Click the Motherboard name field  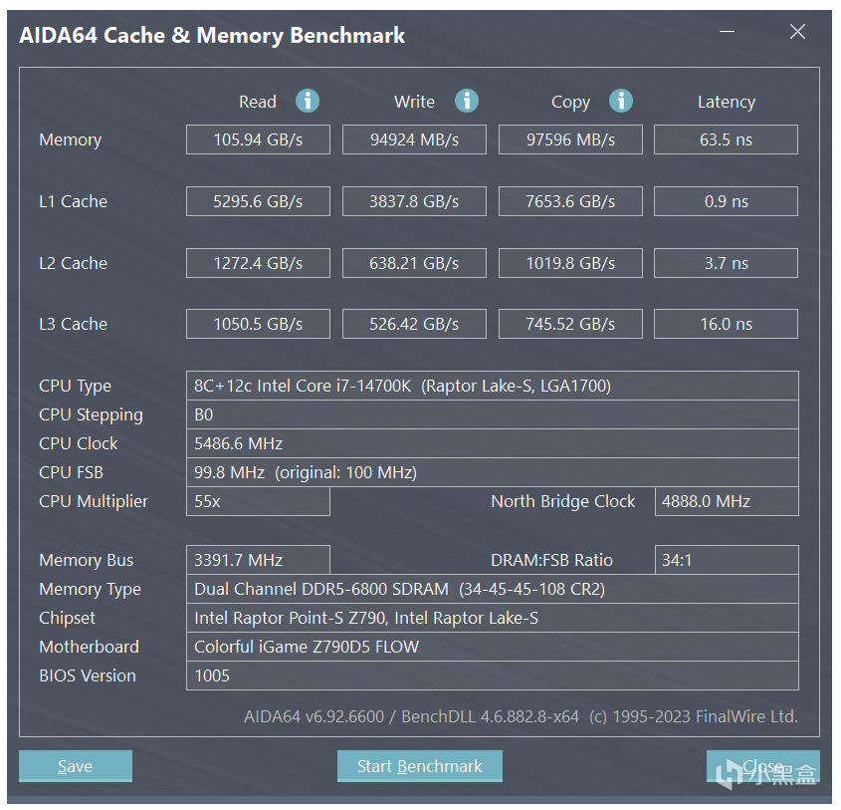pyautogui.click(x=492, y=647)
